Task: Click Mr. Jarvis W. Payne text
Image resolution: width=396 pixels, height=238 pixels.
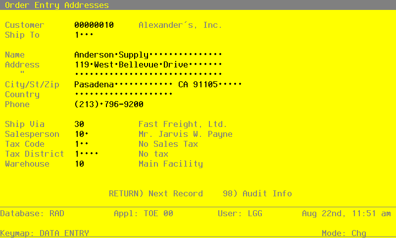Action: [x=185, y=134]
